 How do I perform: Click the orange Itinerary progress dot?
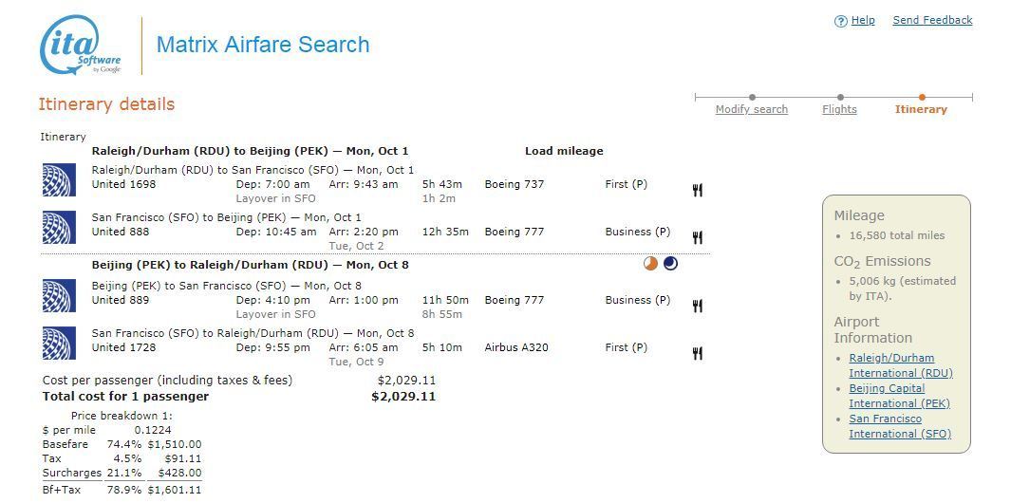pyautogui.click(x=922, y=98)
